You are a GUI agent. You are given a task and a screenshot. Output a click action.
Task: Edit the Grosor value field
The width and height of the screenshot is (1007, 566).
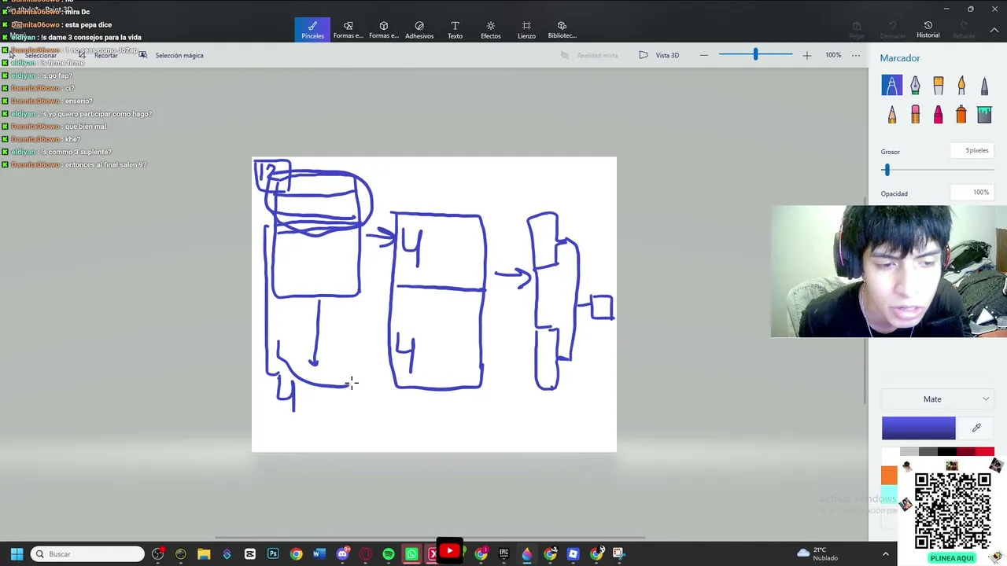coord(971,150)
